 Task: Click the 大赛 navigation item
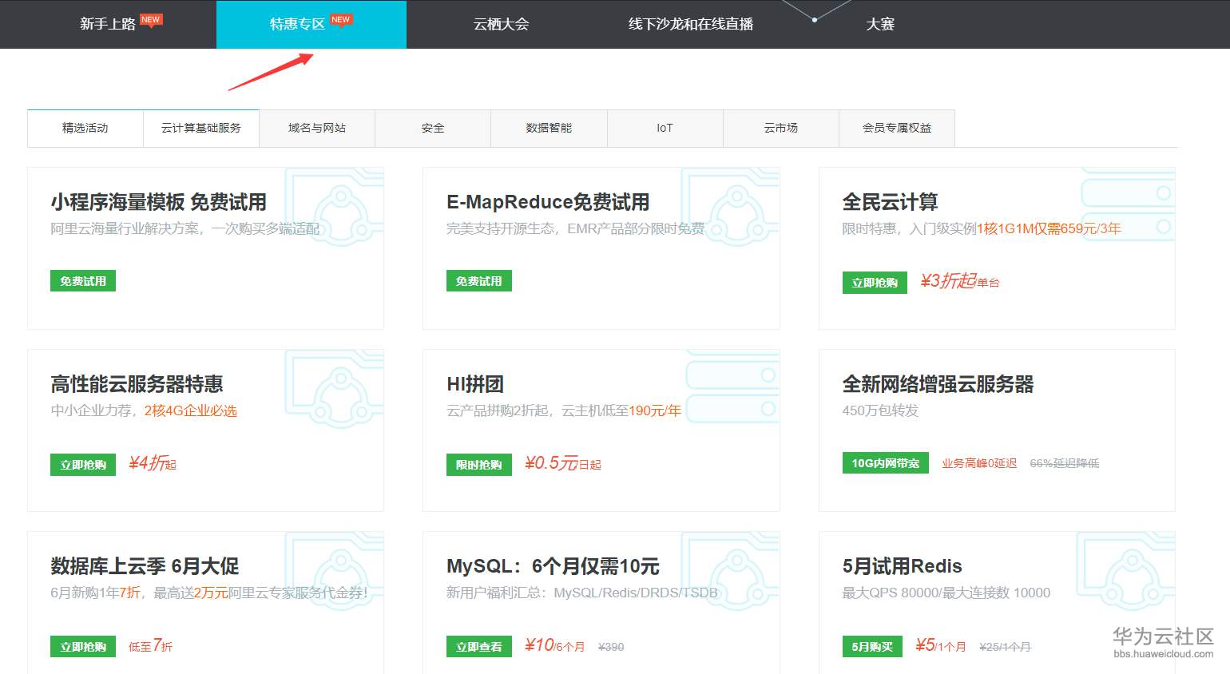[x=880, y=24]
